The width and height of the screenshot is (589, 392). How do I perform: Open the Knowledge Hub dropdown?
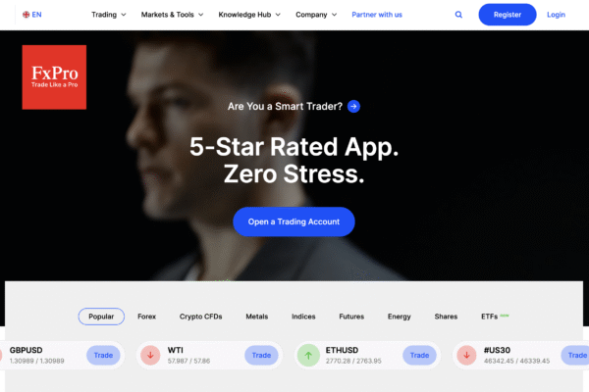click(249, 15)
